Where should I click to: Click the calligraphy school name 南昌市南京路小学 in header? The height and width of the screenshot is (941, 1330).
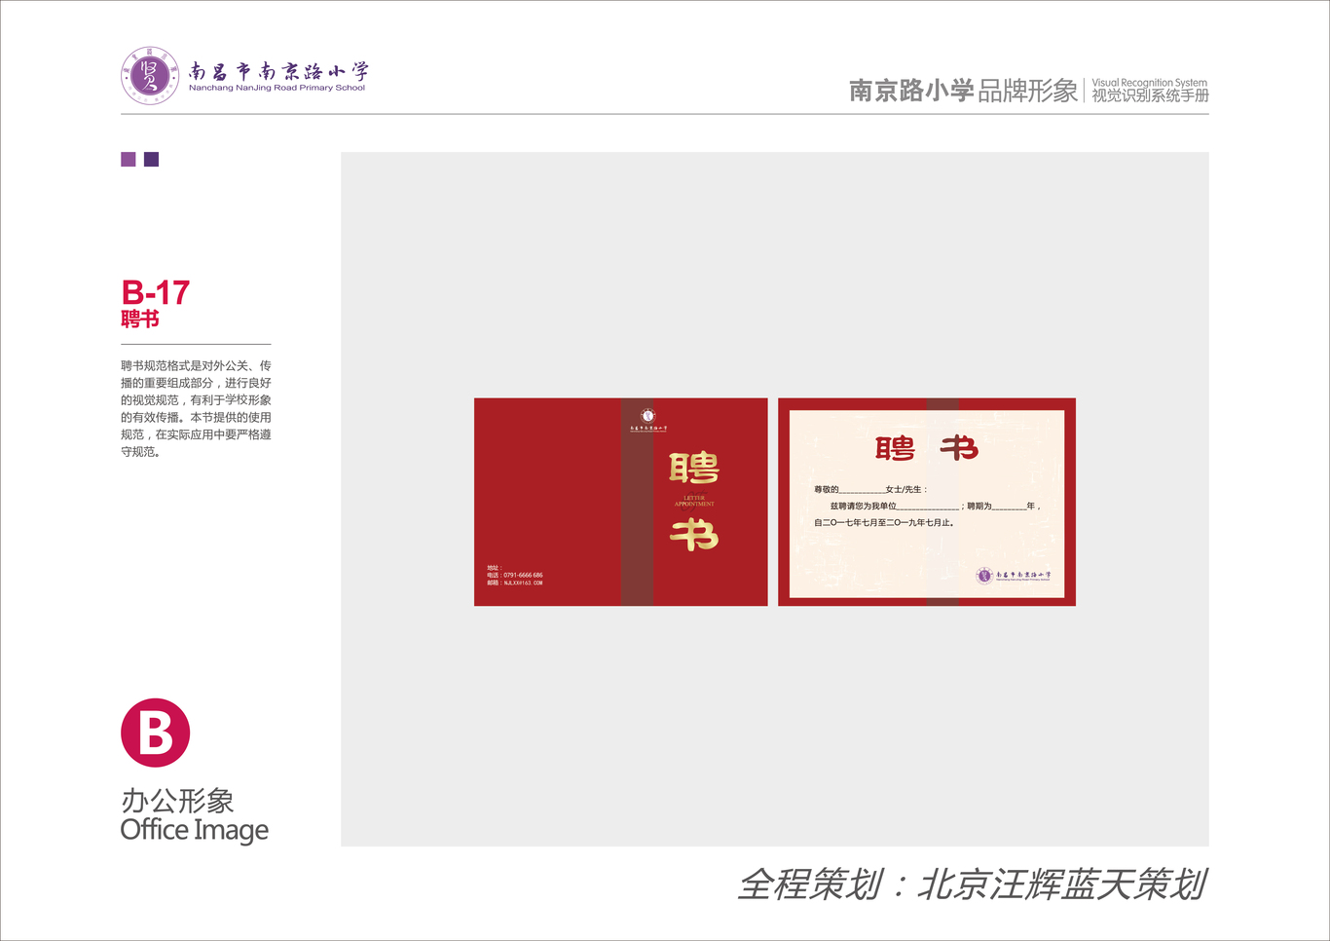point(278,71)
